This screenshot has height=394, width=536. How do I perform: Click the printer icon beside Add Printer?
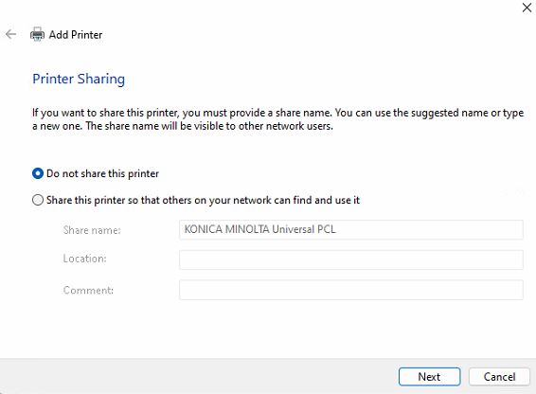37,34
